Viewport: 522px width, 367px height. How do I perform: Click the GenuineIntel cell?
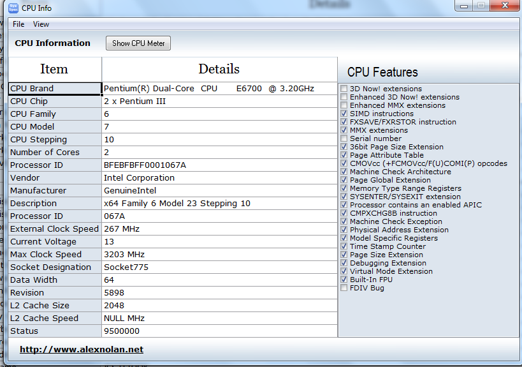click(219, 191)
